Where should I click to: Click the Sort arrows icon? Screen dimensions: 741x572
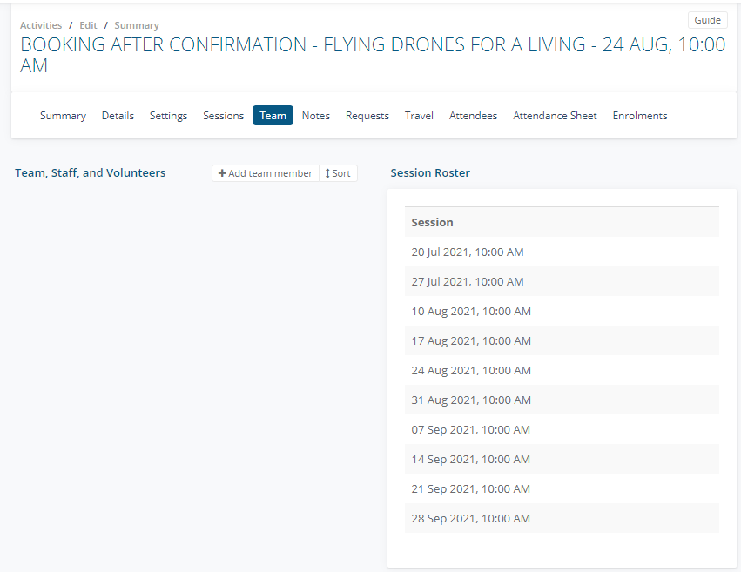327,174
